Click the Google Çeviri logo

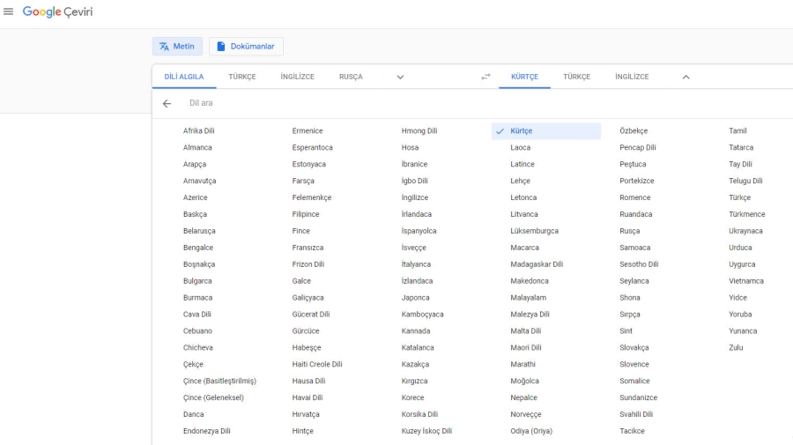(57, 11)
